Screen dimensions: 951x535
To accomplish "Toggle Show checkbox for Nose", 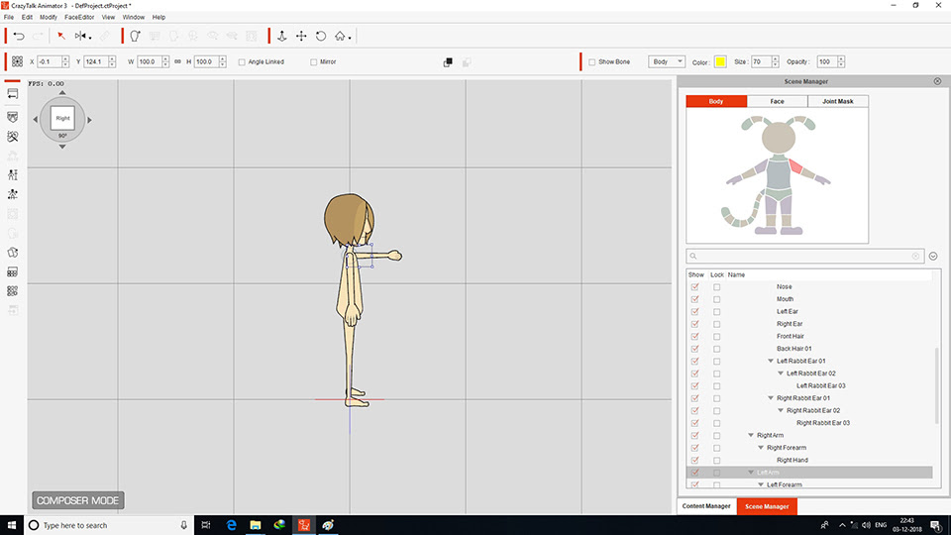I will click(695, 287).
